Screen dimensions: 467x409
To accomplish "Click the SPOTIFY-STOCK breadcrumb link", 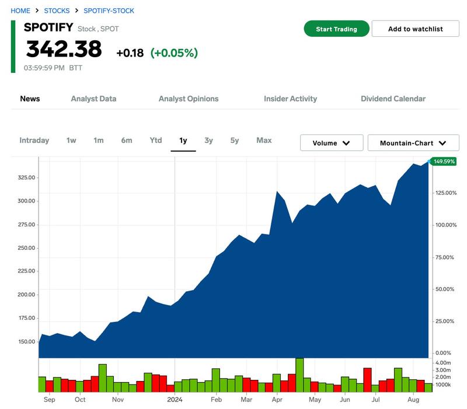I will point(109,11).
